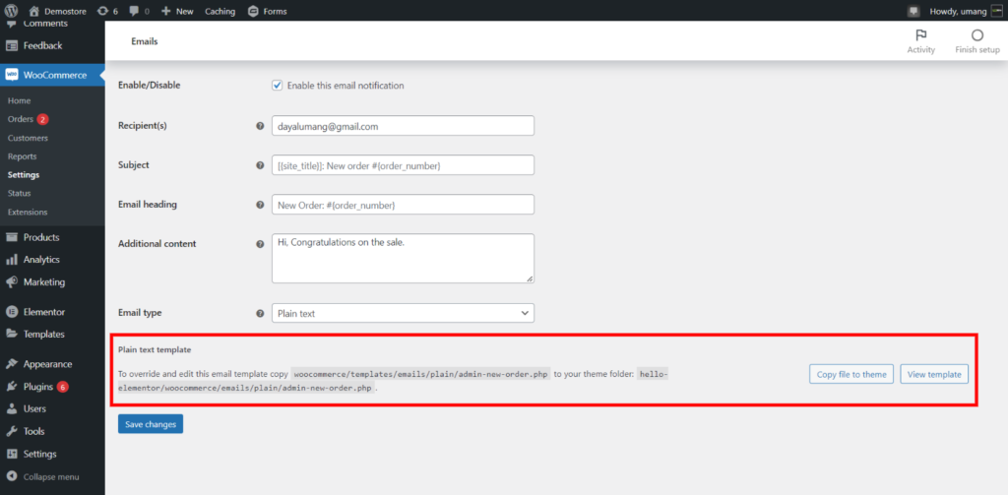Viewport: 1008px width, 495px height.
Task: Go to Customers submenu item
Action: [x=28, y=138]
